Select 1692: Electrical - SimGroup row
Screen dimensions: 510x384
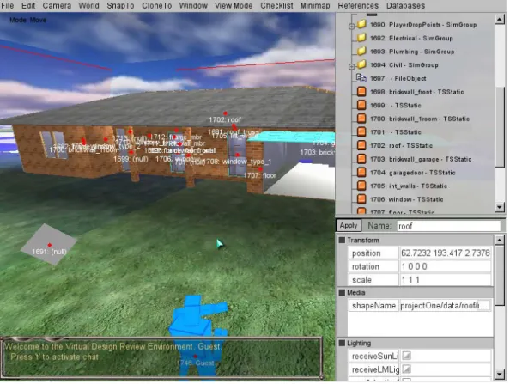click(x=411, y=38)
